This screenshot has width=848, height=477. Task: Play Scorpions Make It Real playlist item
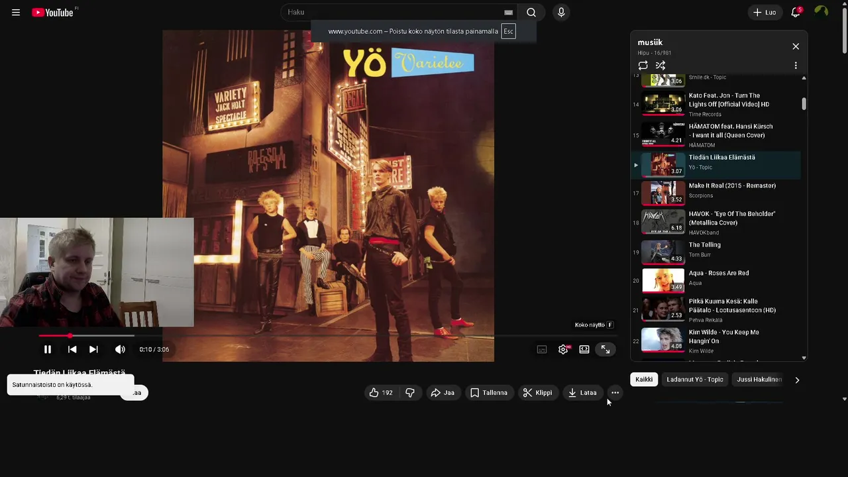715,193
